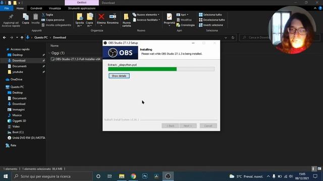Screen dimensions: 323x181
Task: Open Oggetti 3D folder
Action: tap(19, 121)
